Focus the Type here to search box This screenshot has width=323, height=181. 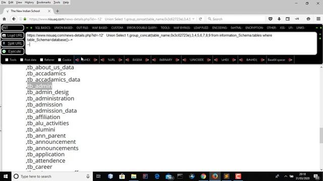click(x=51, y=176)
